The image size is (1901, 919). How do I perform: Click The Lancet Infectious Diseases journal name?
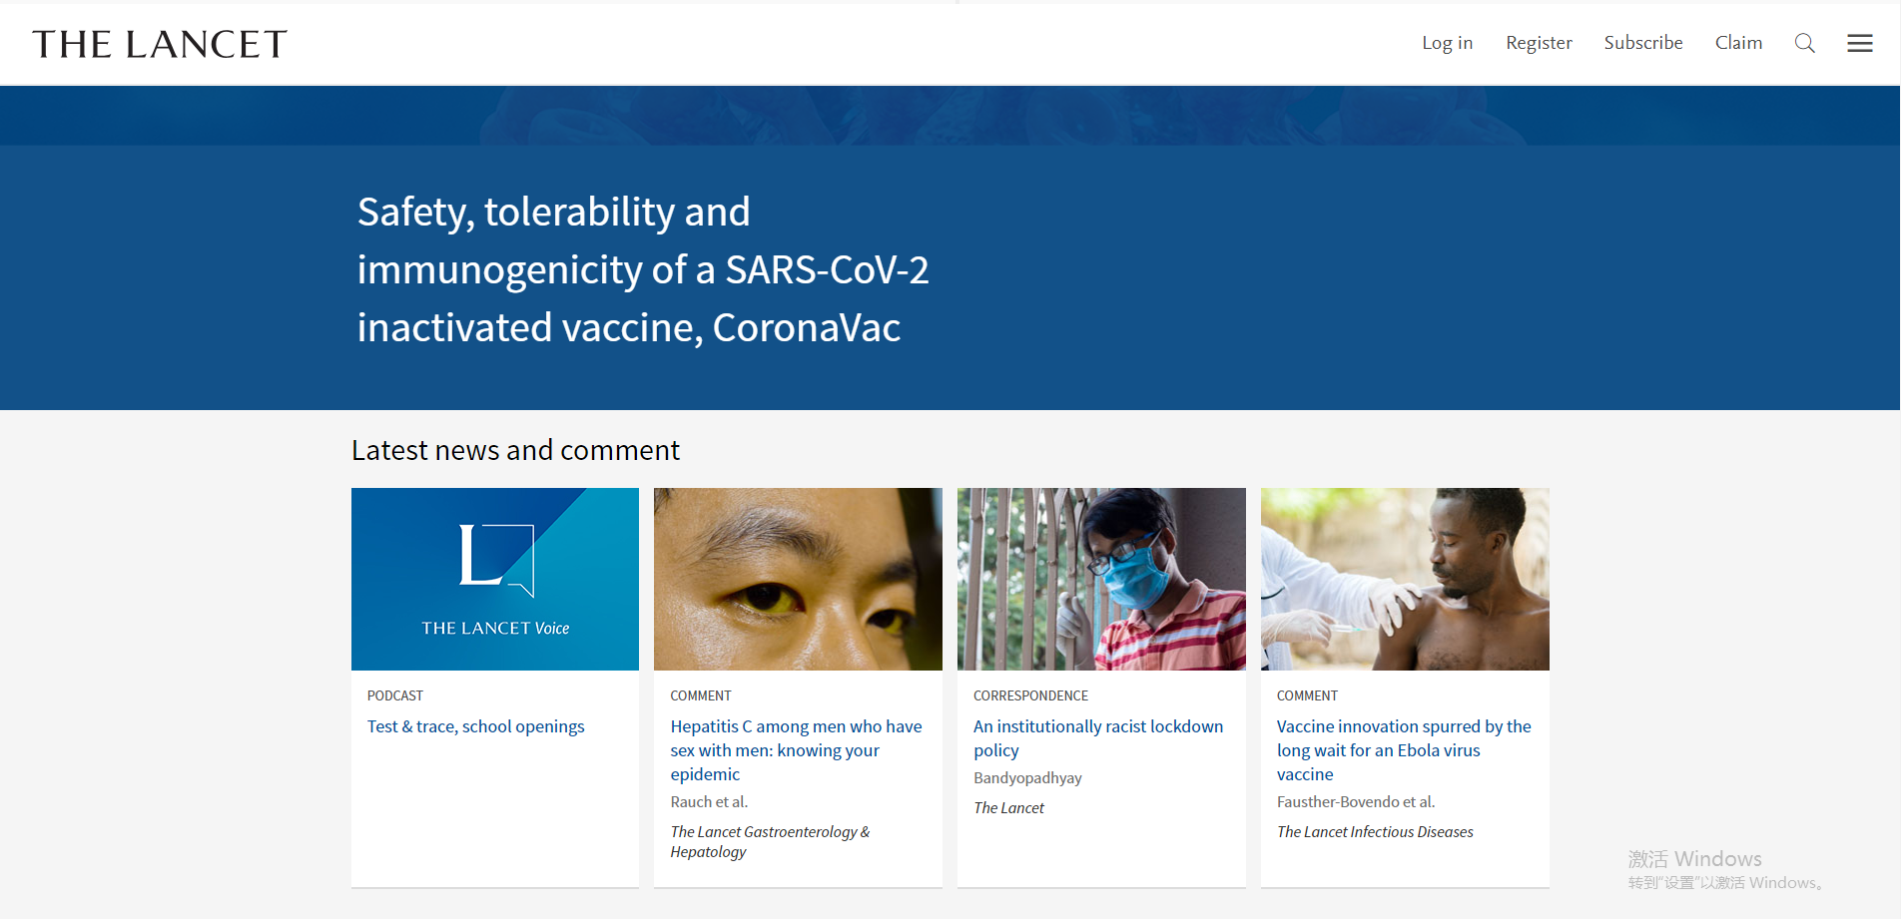(x=1374, y=831)
